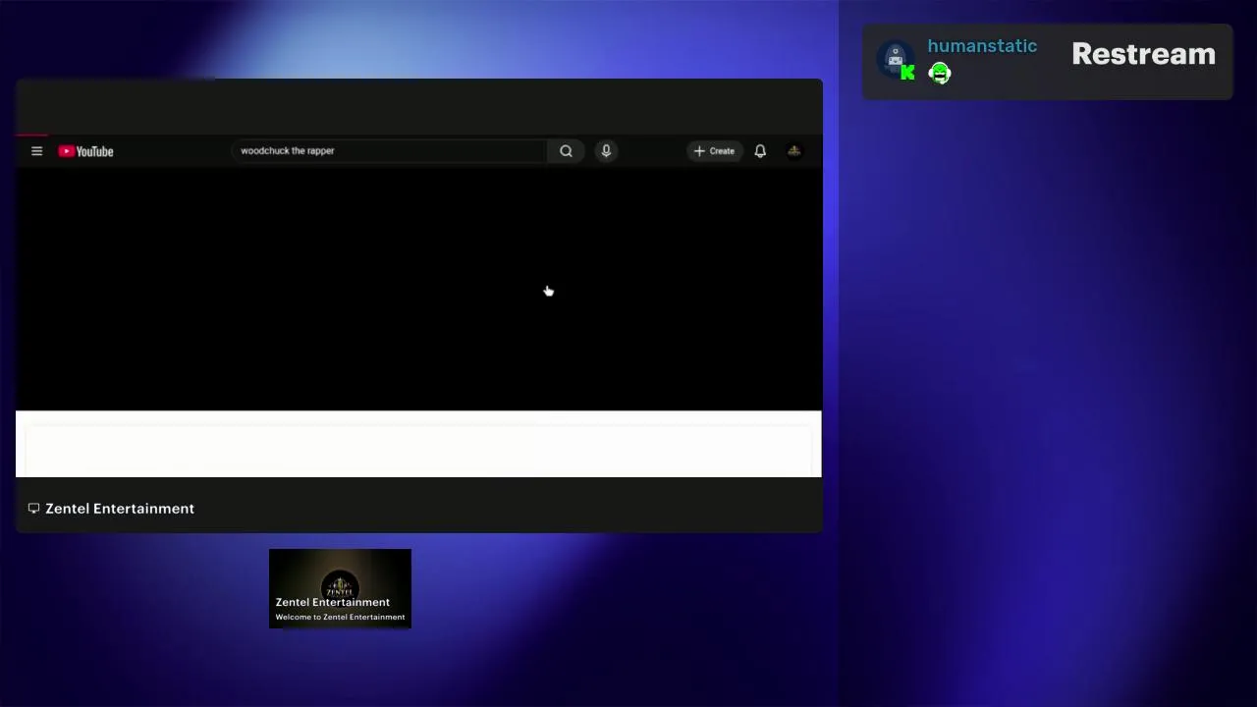Click the search box containing 'woodchuck the rapper'
The image size is (1257, 707).
click(389, 150)
